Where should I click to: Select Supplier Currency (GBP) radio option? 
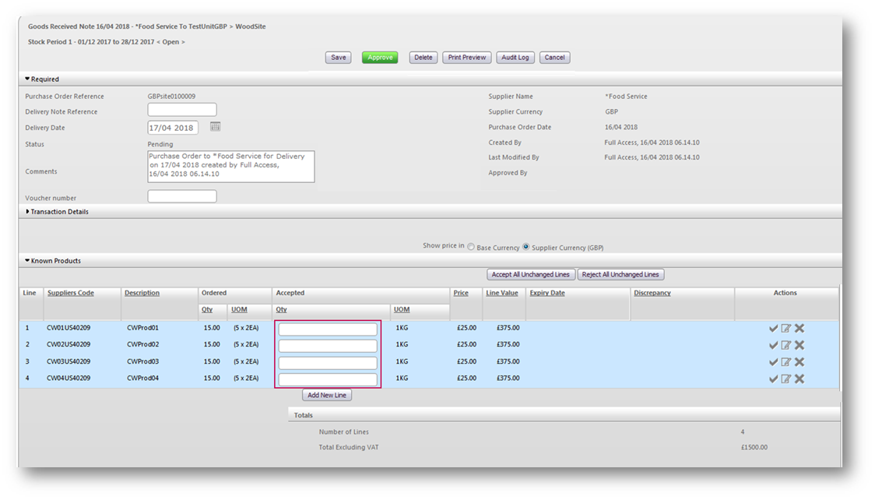click(x=526, y=247)
